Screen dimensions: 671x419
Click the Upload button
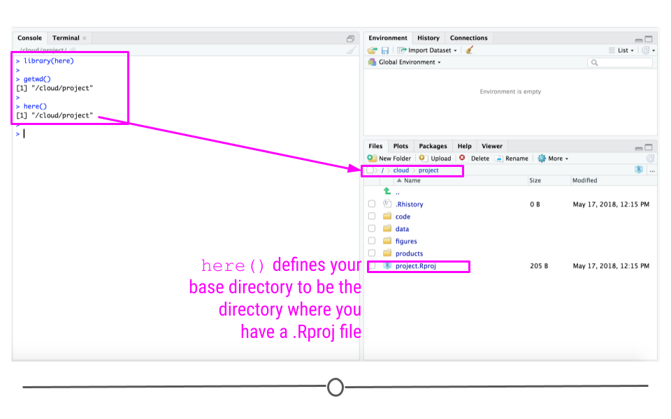click(x=435, y=159)
